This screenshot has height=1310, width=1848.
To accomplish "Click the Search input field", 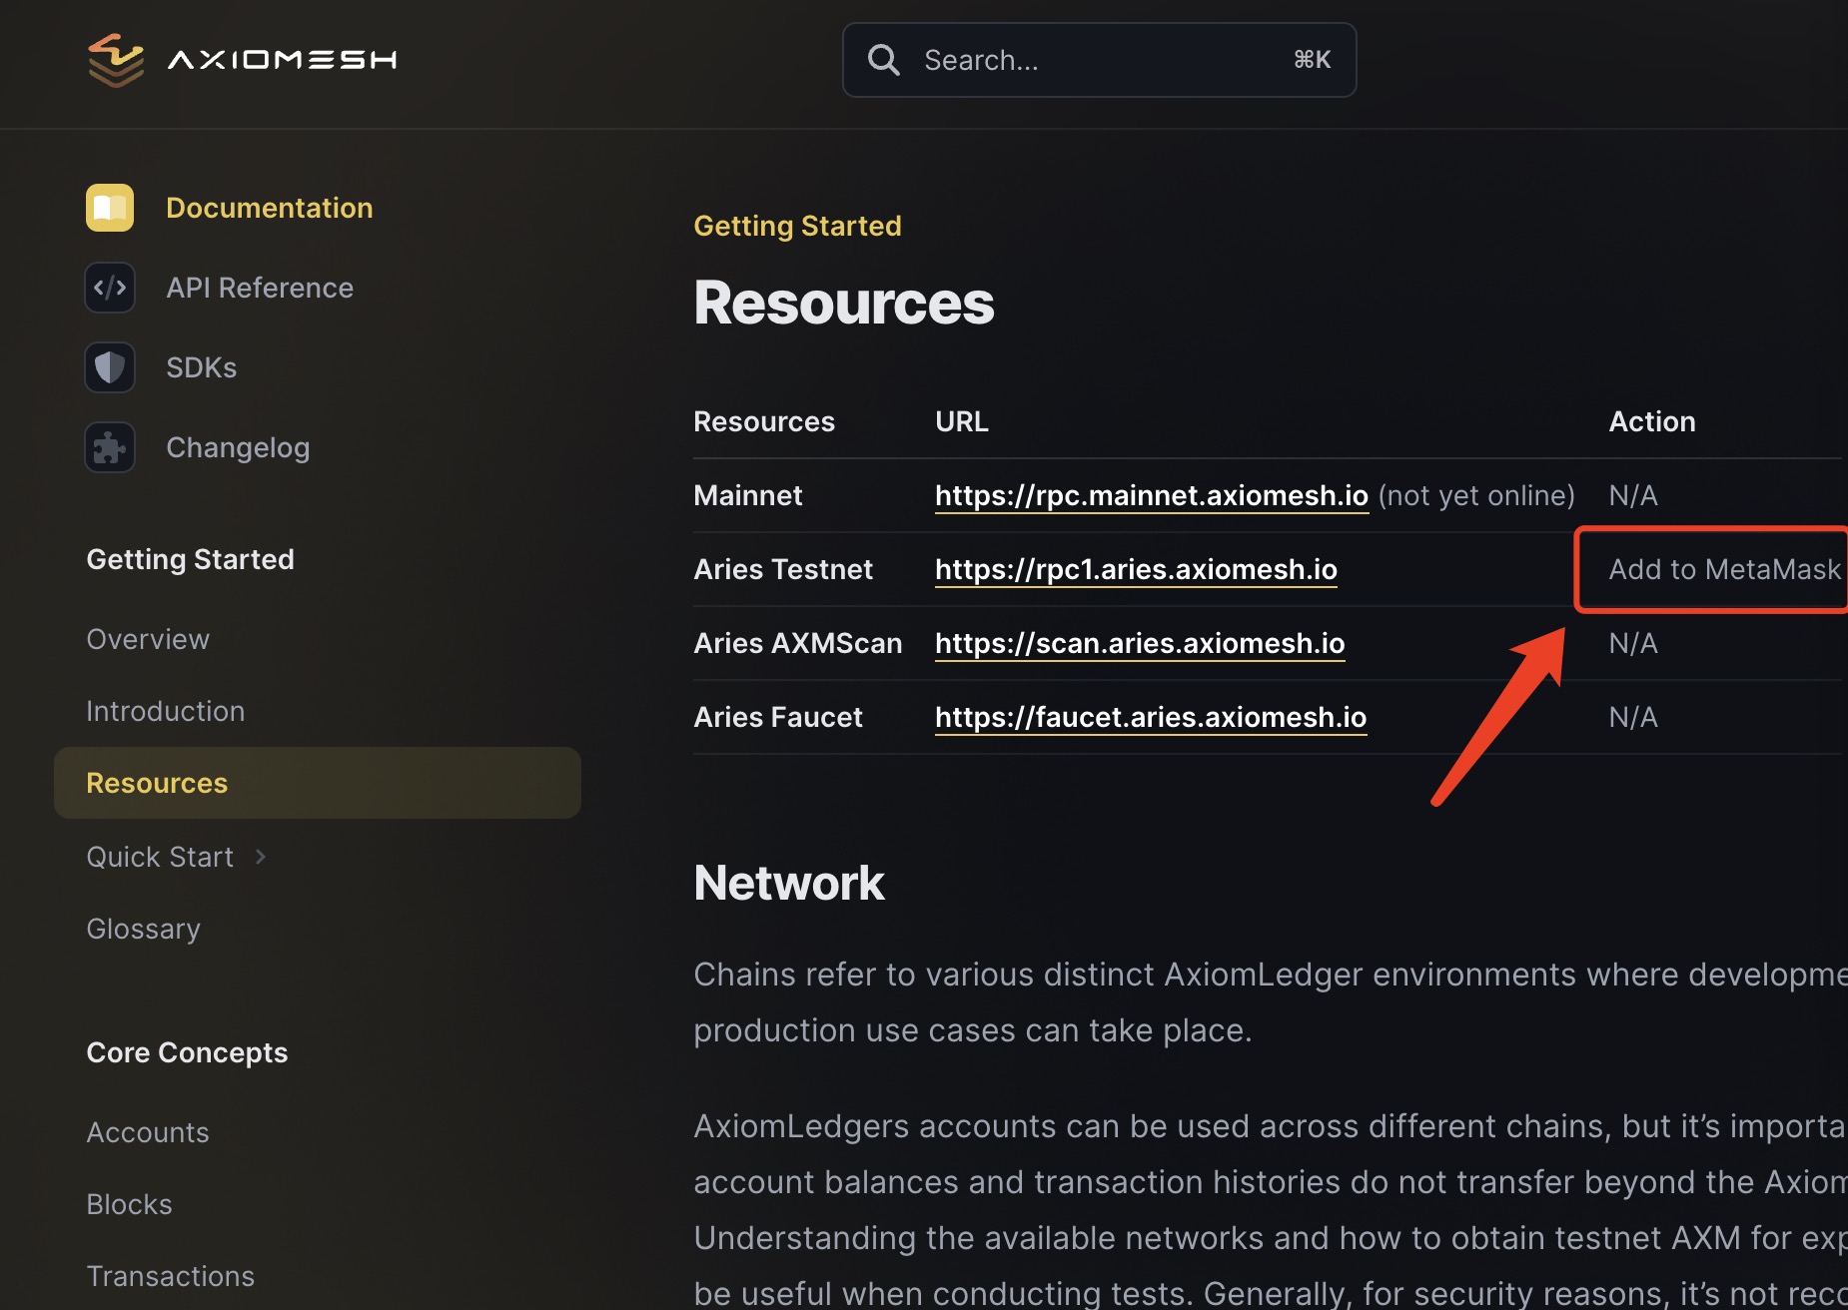I will [x=1099, y=60].
